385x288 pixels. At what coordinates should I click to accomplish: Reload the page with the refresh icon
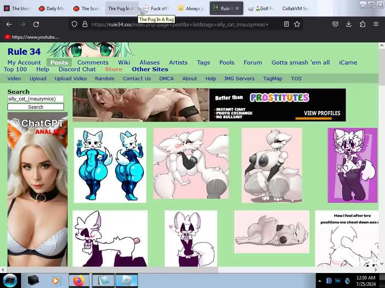(36, 24)
